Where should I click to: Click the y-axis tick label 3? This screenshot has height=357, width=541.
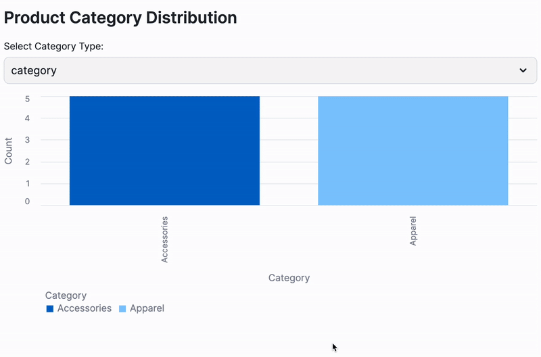click(x=27, y=140)
